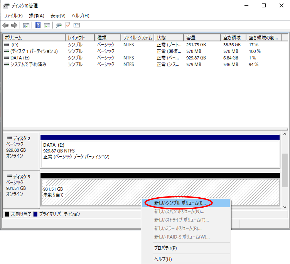290x264 pixels.
Task: Sort by the レイアウト column header
Action: [80, 38]
